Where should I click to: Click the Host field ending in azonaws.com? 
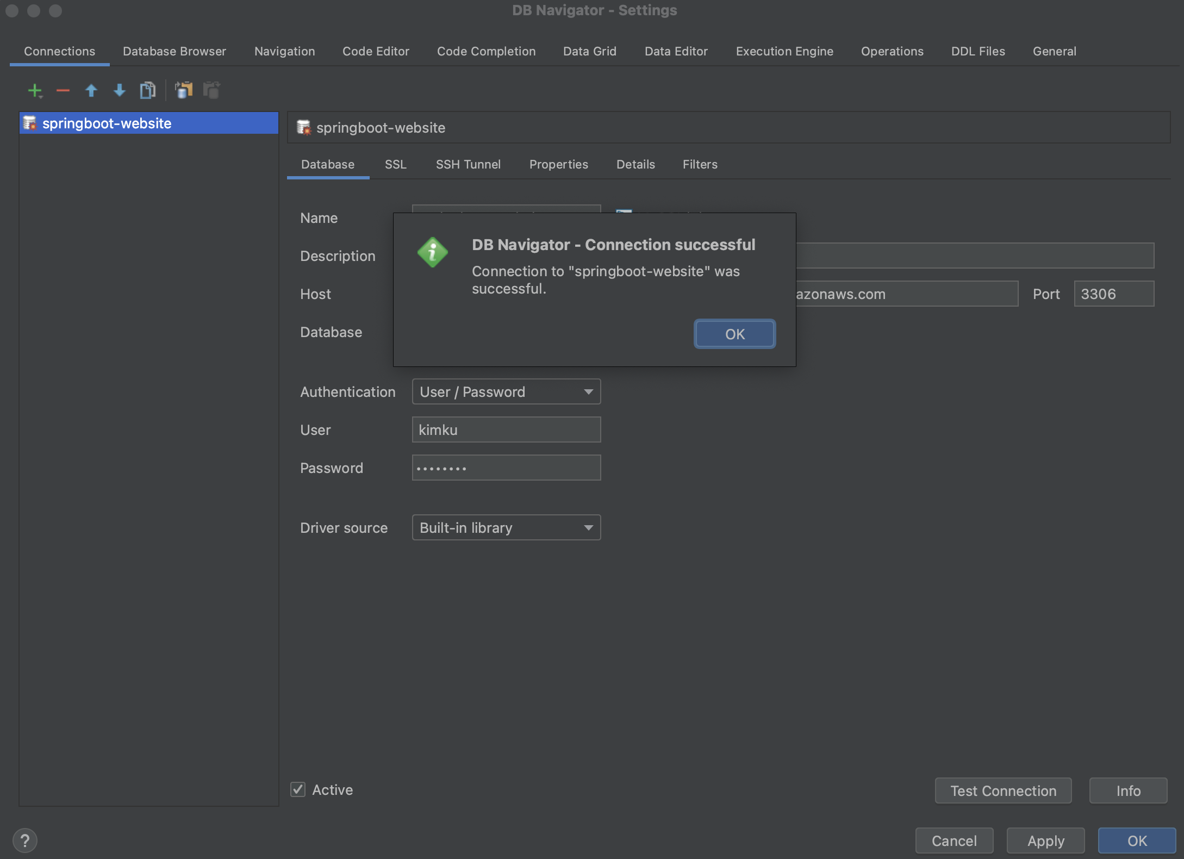[907, 294]
